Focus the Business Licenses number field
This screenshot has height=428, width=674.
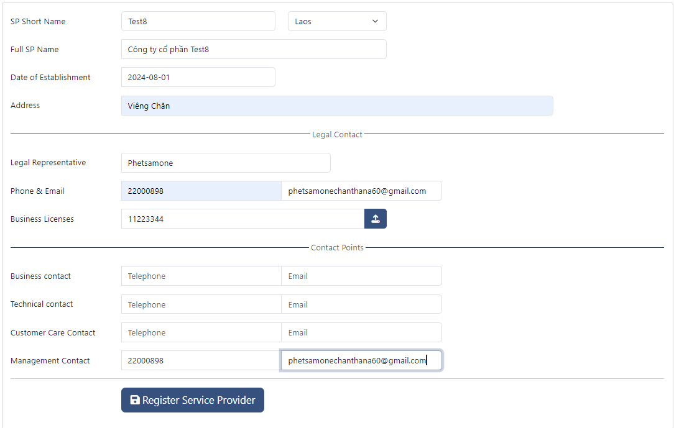(x=242, y=219)
